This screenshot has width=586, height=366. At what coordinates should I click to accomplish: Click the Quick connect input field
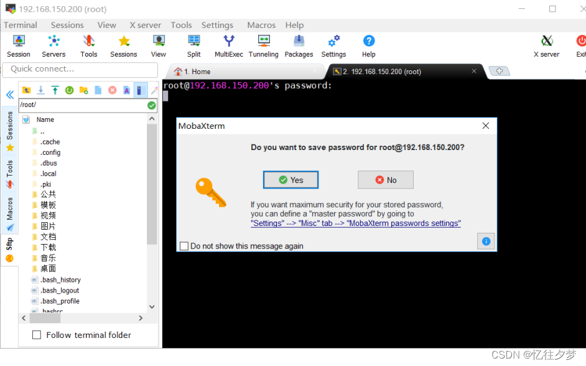[80, 69]
